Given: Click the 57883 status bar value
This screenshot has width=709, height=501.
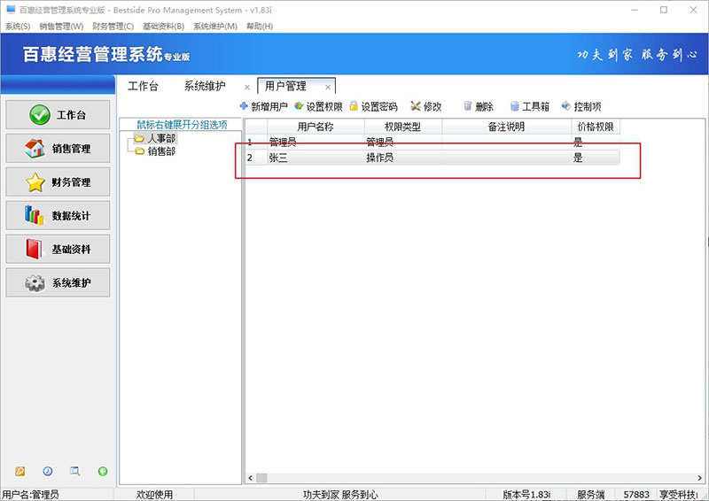Looking at the screenshot, I should (636, 495).
